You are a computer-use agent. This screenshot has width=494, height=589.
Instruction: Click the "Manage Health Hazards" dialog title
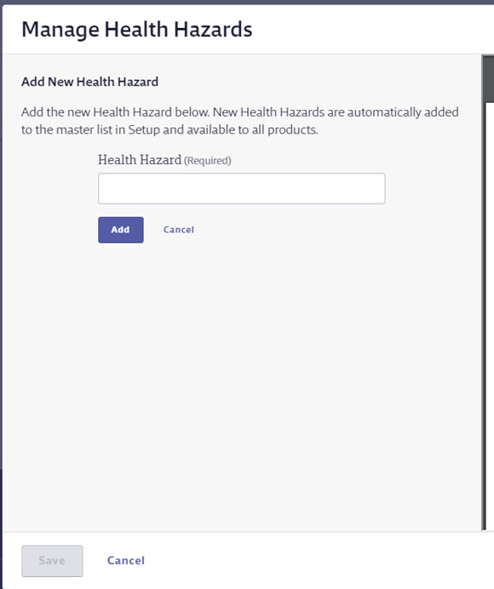coord(137,29)
